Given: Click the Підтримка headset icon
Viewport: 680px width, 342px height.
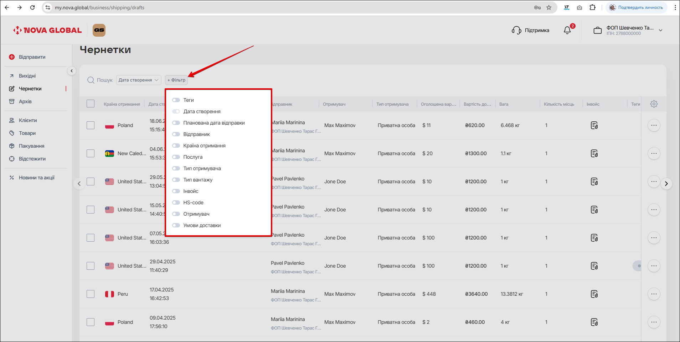Looking at the screenshot, I should coord(516,30).
